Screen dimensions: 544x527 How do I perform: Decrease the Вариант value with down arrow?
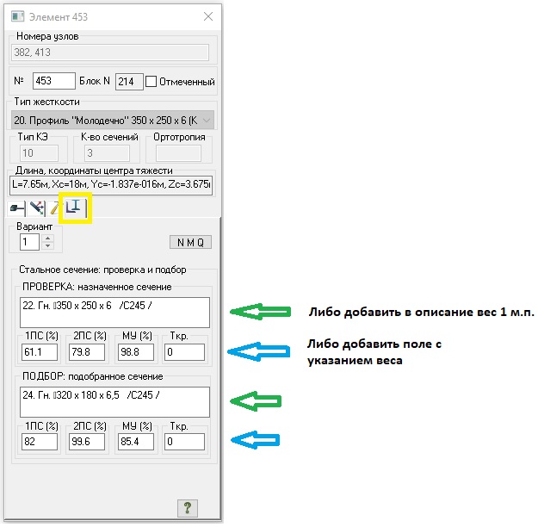coord(48,247)
